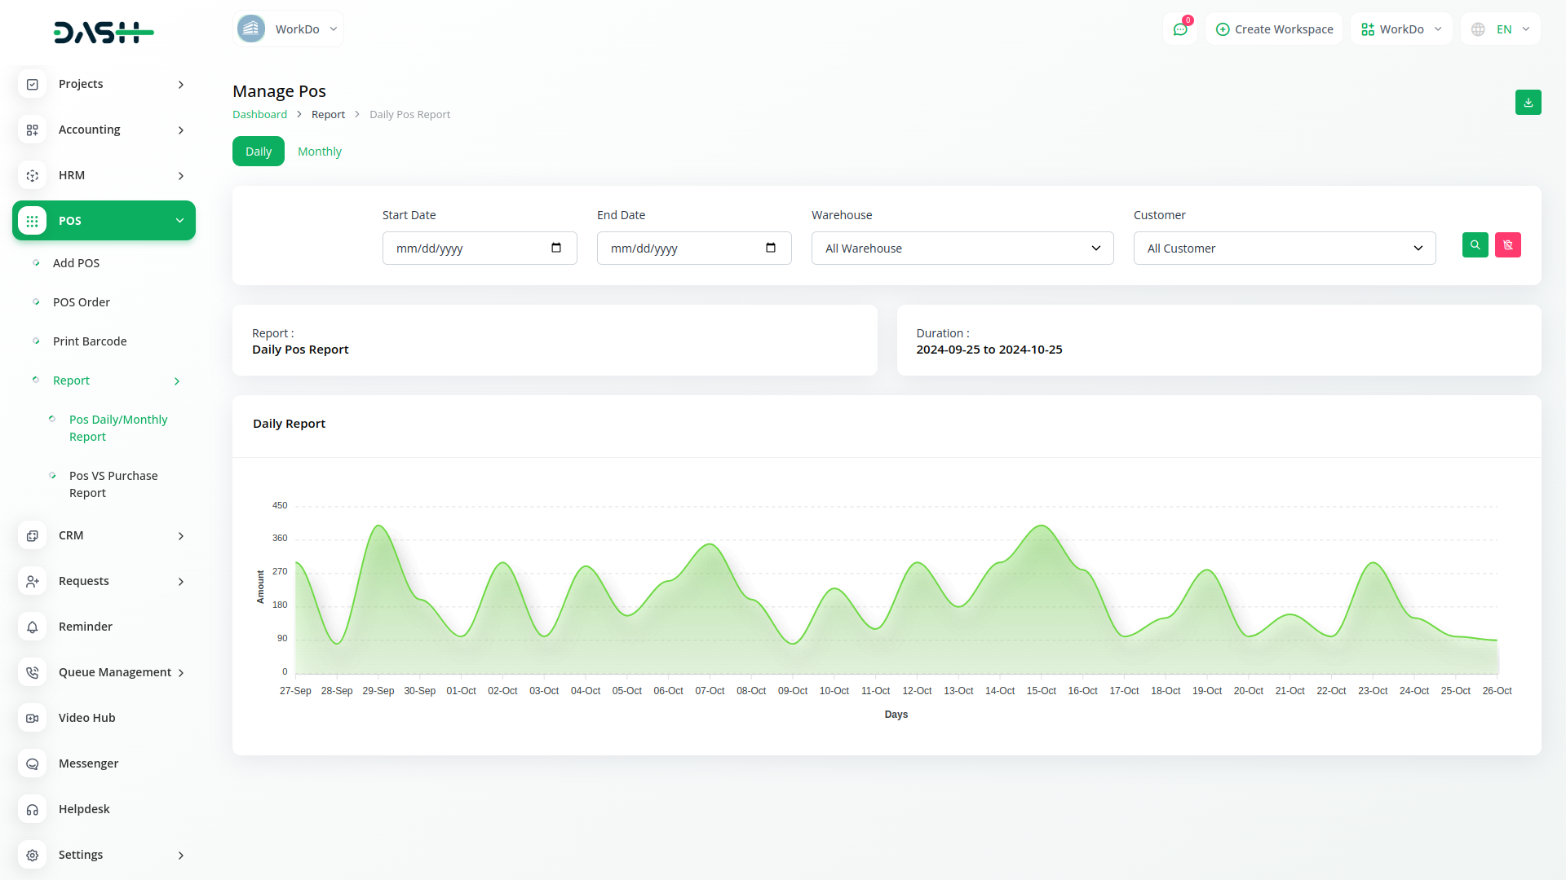
Task: Click the green search filter icon
Action: click(1475, 245)
